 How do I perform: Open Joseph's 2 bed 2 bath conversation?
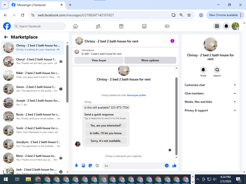tap(33, 103)
